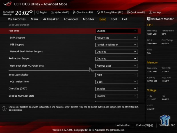
Task: Open the Fast Boot dropdown
Action: click(116, 31)
